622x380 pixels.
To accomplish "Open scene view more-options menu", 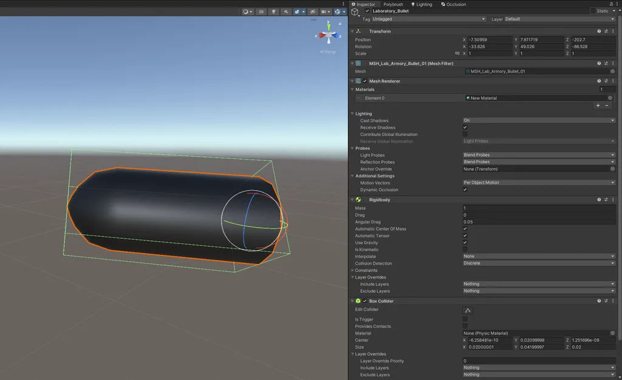I will coord(344,4).
